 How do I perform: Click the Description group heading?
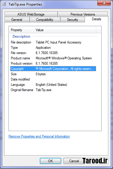point(21,36)
